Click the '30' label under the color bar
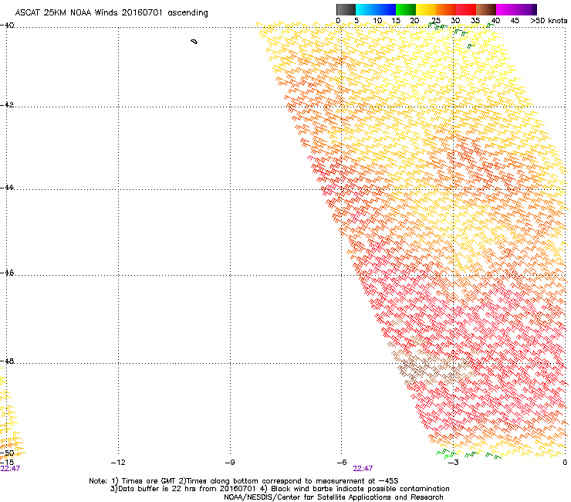 pyautogui.click(x=455, y=21)
